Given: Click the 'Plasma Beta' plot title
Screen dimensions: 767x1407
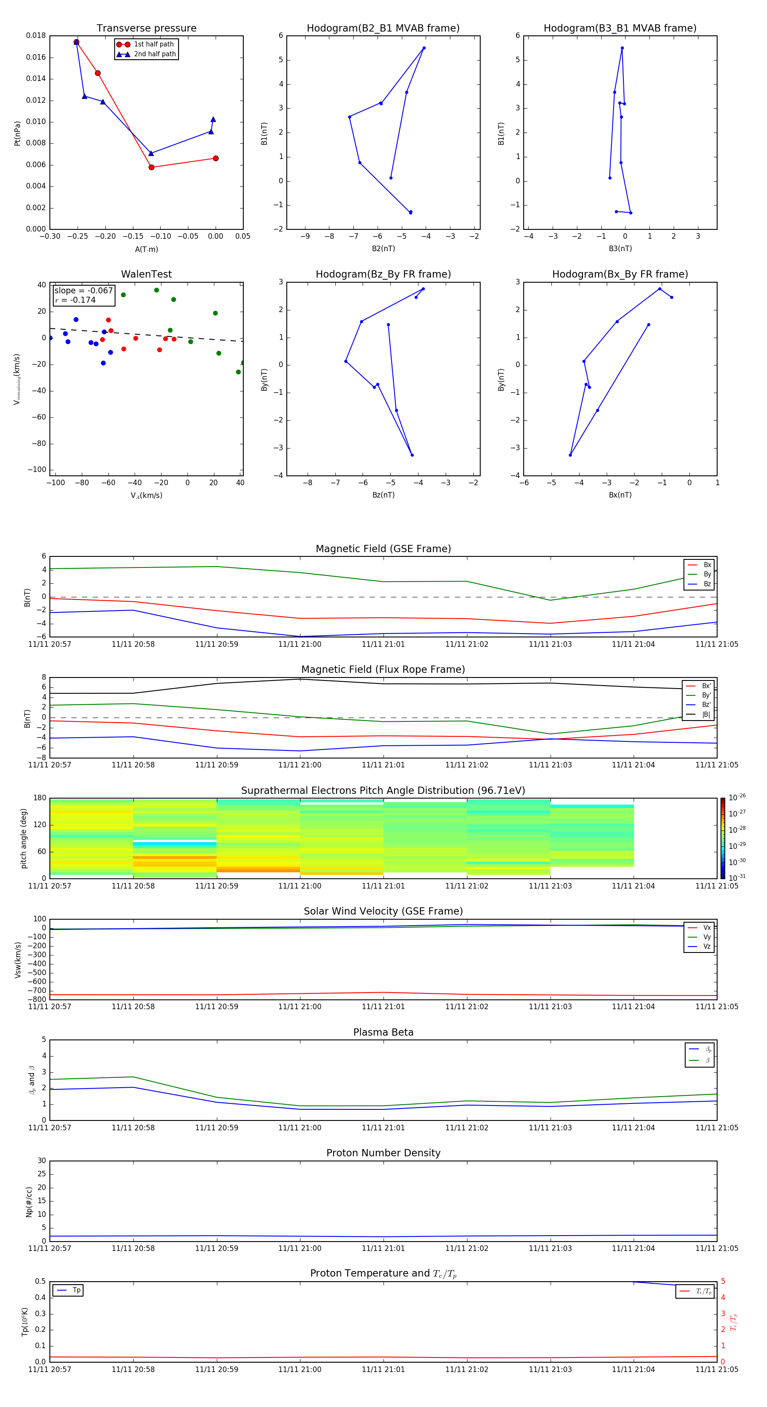Looking at the screenshot, I should (x=383, y=1032).
